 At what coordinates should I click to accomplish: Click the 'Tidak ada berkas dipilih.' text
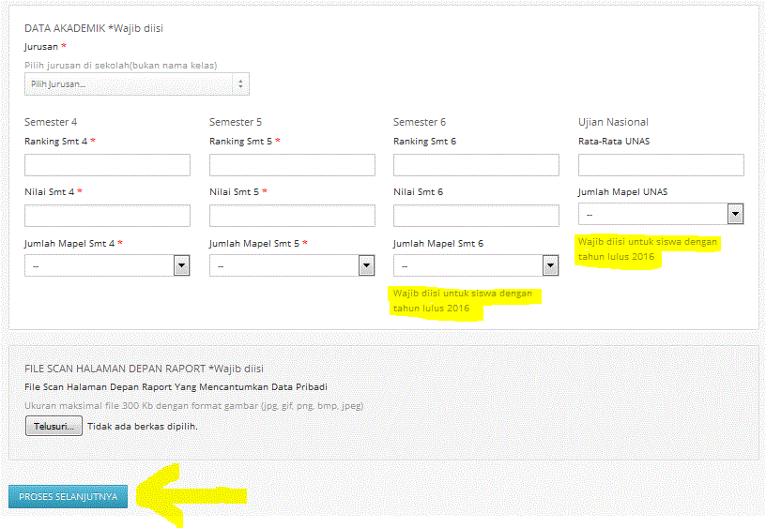[143, 426]
